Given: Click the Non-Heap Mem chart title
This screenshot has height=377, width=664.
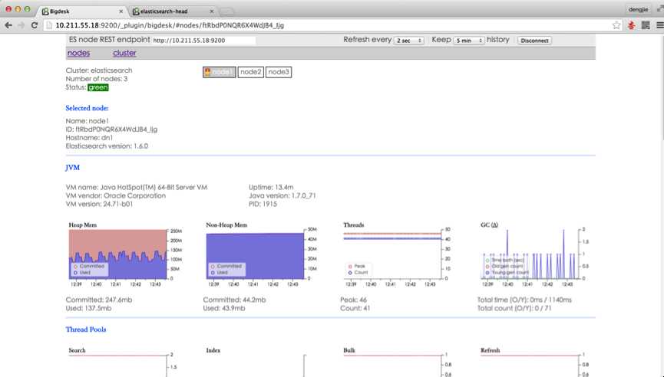Looking at the screenshot, I should click(226, 225).
